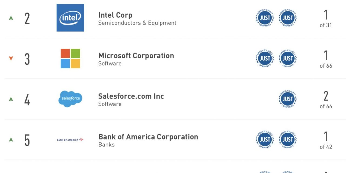Open the Salesforce.com Inc link
The width and height of the screenshot is (346, 173).
point(131,96)
